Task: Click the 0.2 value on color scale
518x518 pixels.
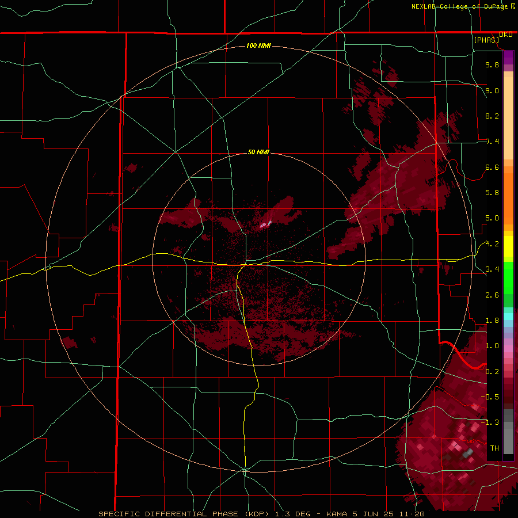Action: [x=492, y=372]
